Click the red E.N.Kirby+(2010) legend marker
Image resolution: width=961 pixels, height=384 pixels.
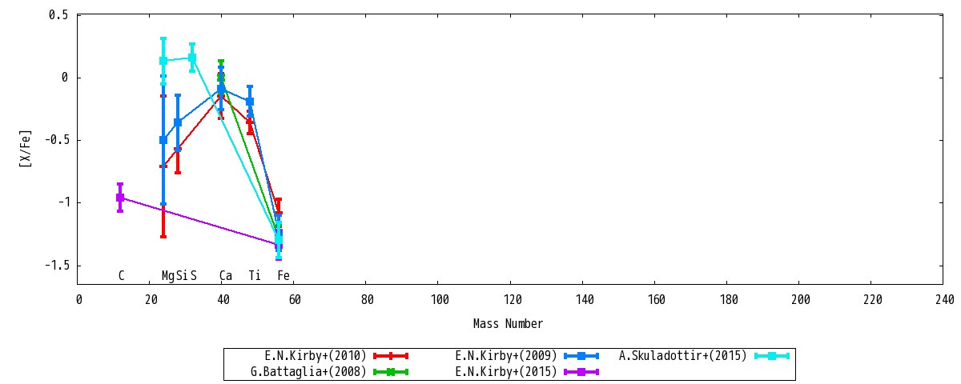coord(391,356)
